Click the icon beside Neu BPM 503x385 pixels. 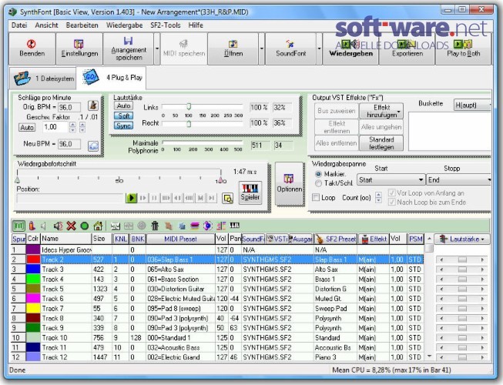[93, 146]
